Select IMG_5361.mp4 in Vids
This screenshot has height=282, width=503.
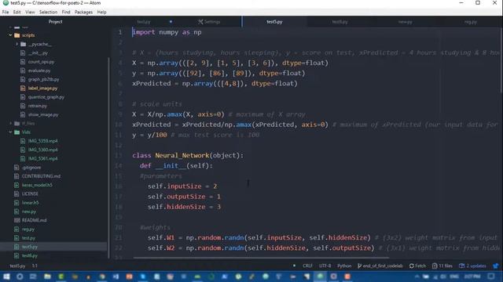click(x=42, y=158)
